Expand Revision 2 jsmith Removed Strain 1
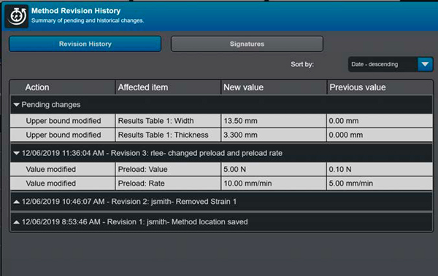The width and height of the screenshot is (438, 276). [17, 202]
